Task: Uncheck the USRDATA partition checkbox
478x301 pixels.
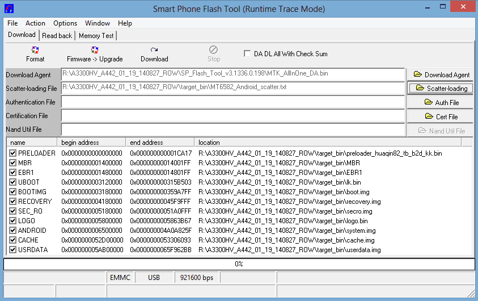Action: pos(12,250)
